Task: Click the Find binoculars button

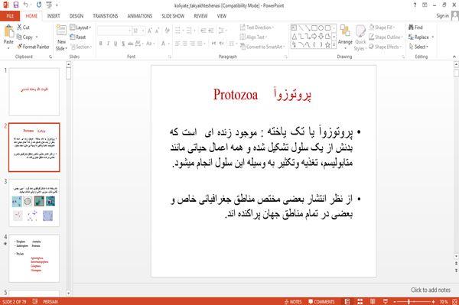Action: pyautogui.click(x=415, y=28)
